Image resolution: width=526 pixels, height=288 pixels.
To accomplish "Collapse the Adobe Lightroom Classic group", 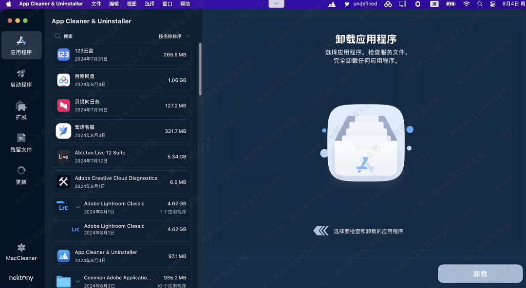I will [78, 207].
